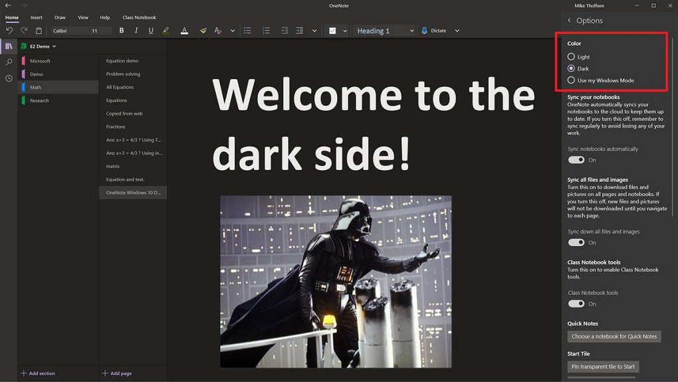Click Pin transparent tile to Start

[x=603, y=367]
